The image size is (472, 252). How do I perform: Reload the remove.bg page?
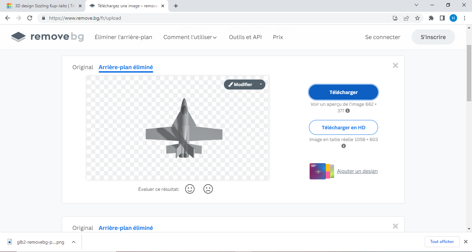click(x=30, y=18)
